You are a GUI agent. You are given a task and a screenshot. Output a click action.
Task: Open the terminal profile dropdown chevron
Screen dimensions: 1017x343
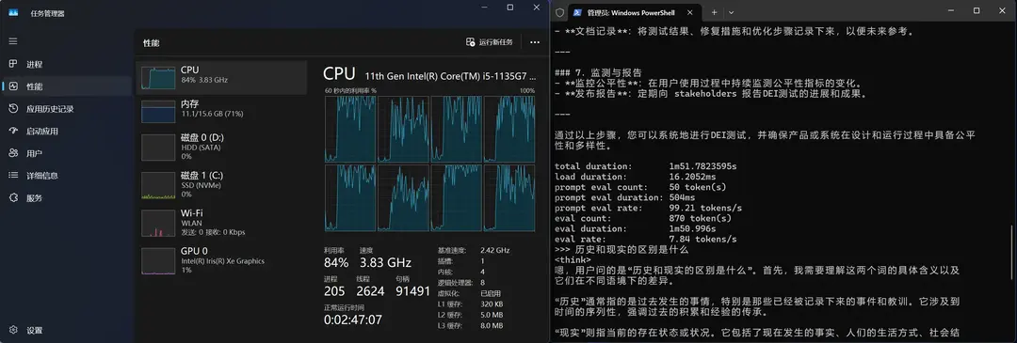[x=731, y=12]
